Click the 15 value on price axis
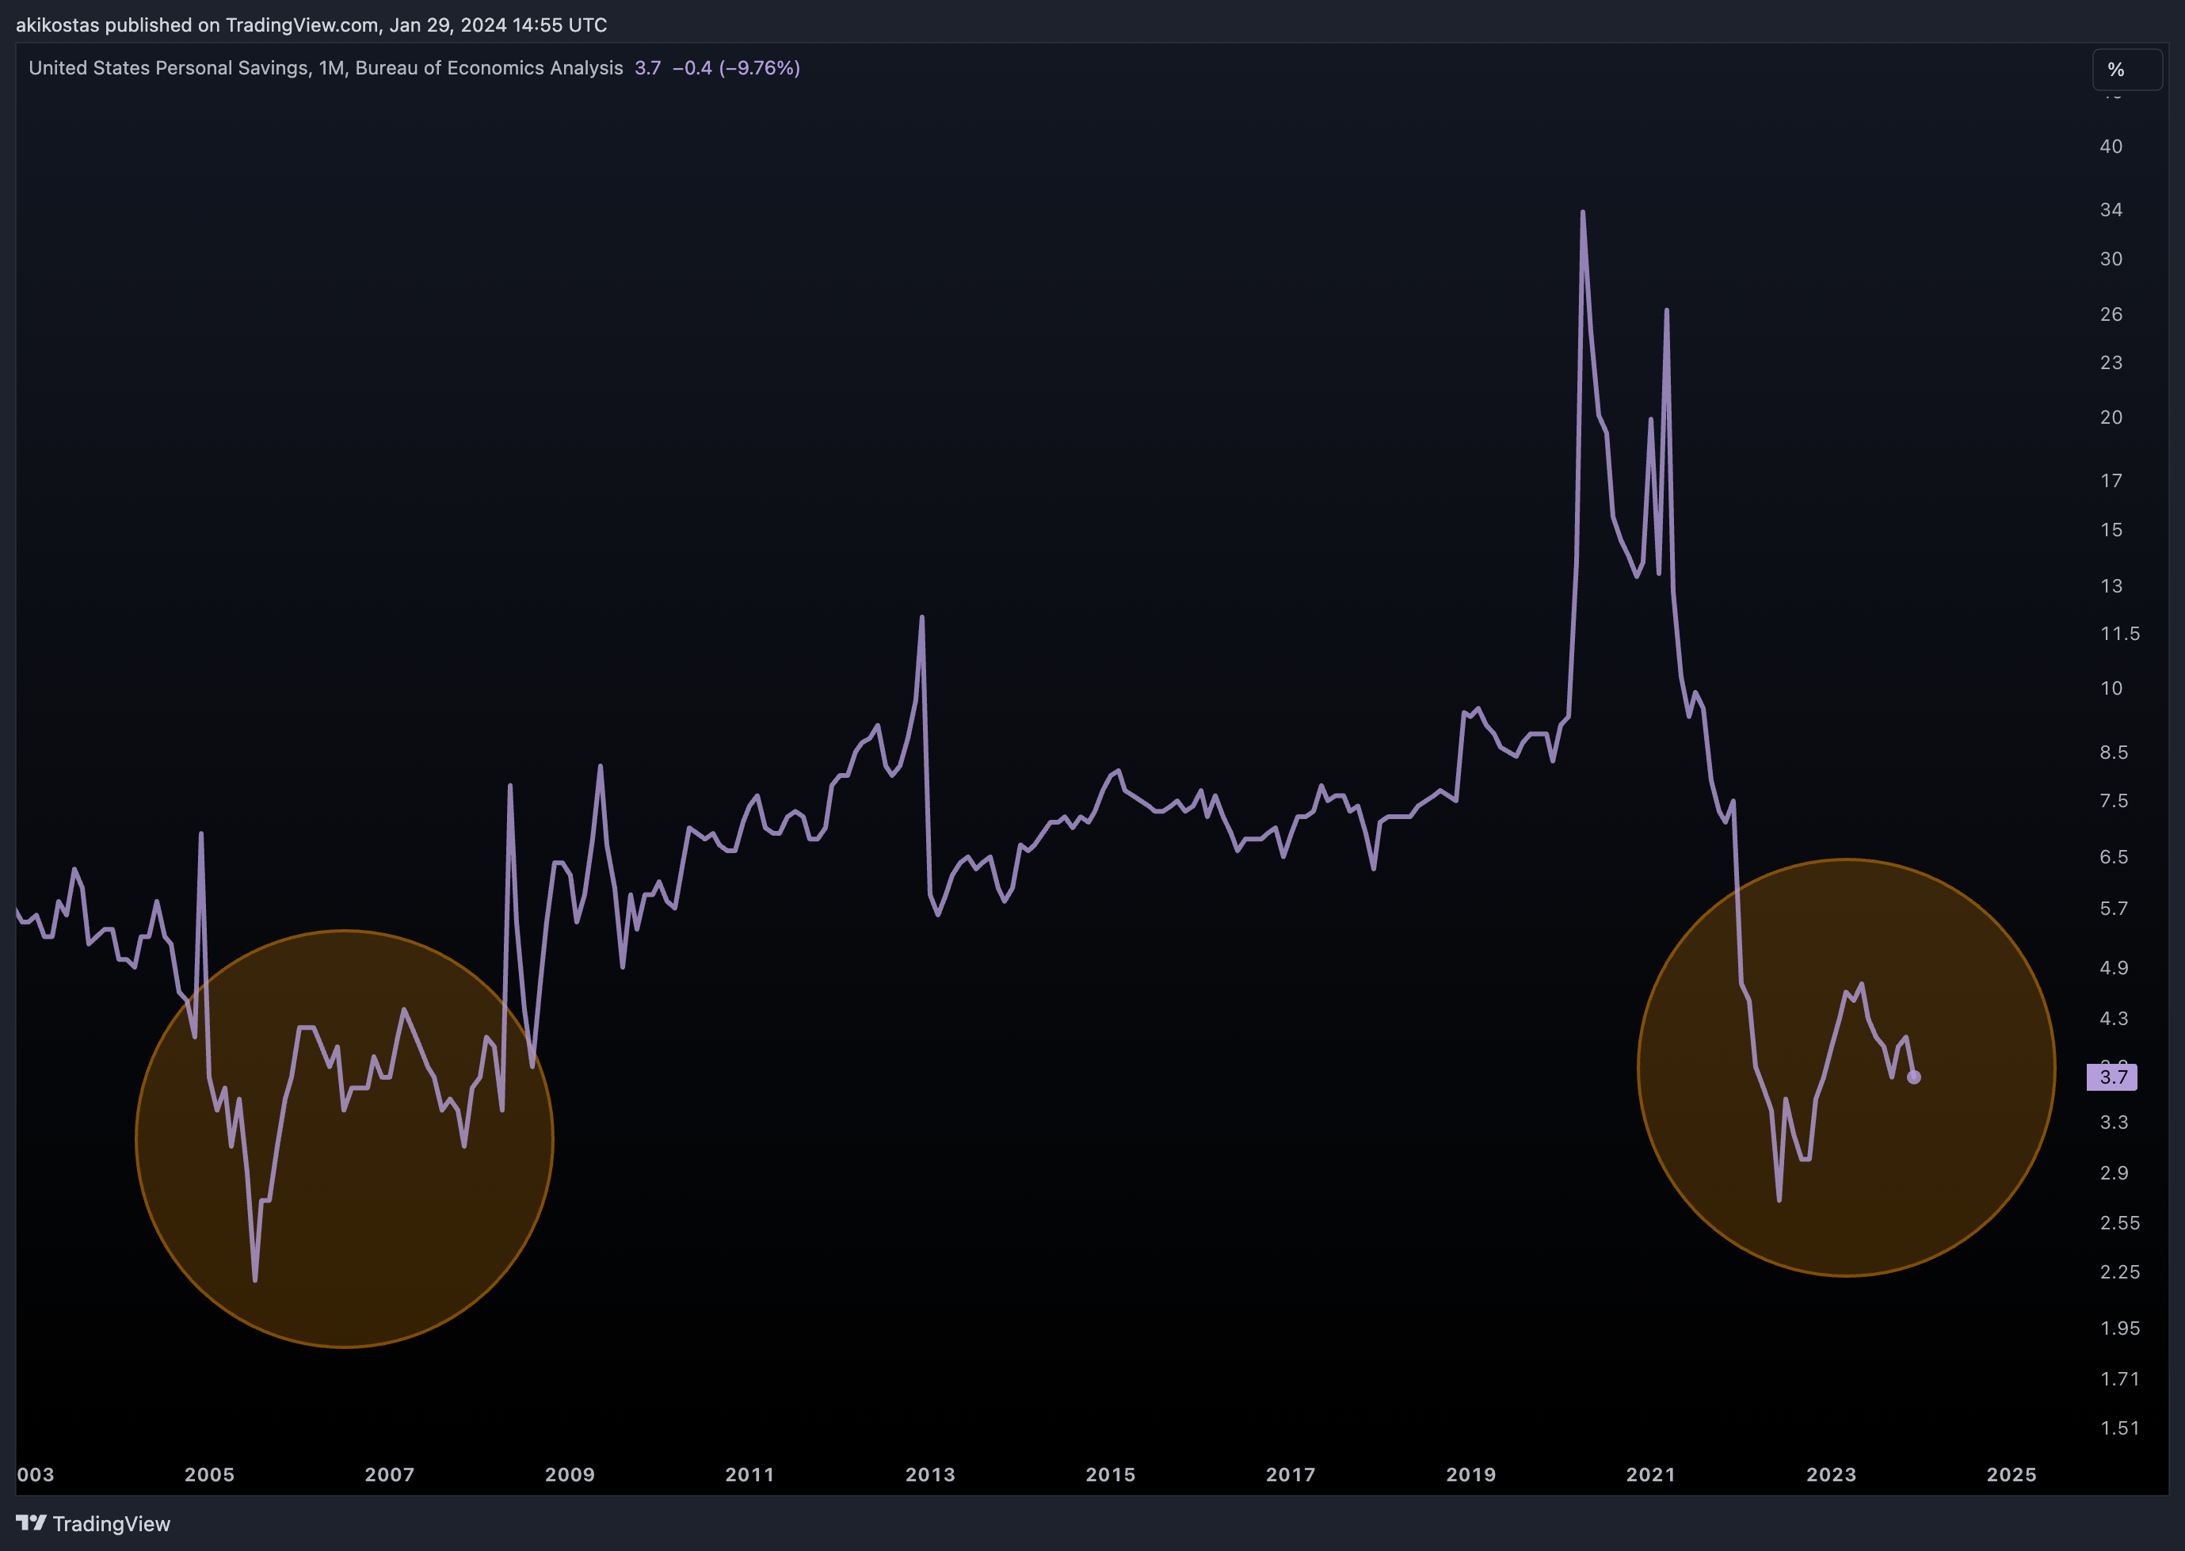 (x=2111, y=529)
